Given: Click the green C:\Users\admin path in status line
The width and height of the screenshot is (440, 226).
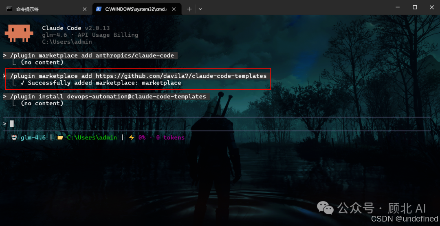Looking at the screenshot, I should [92, 137].
